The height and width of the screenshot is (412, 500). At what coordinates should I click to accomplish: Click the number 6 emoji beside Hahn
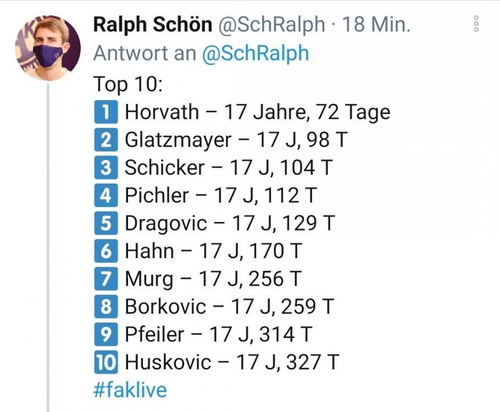coord(106,250)
